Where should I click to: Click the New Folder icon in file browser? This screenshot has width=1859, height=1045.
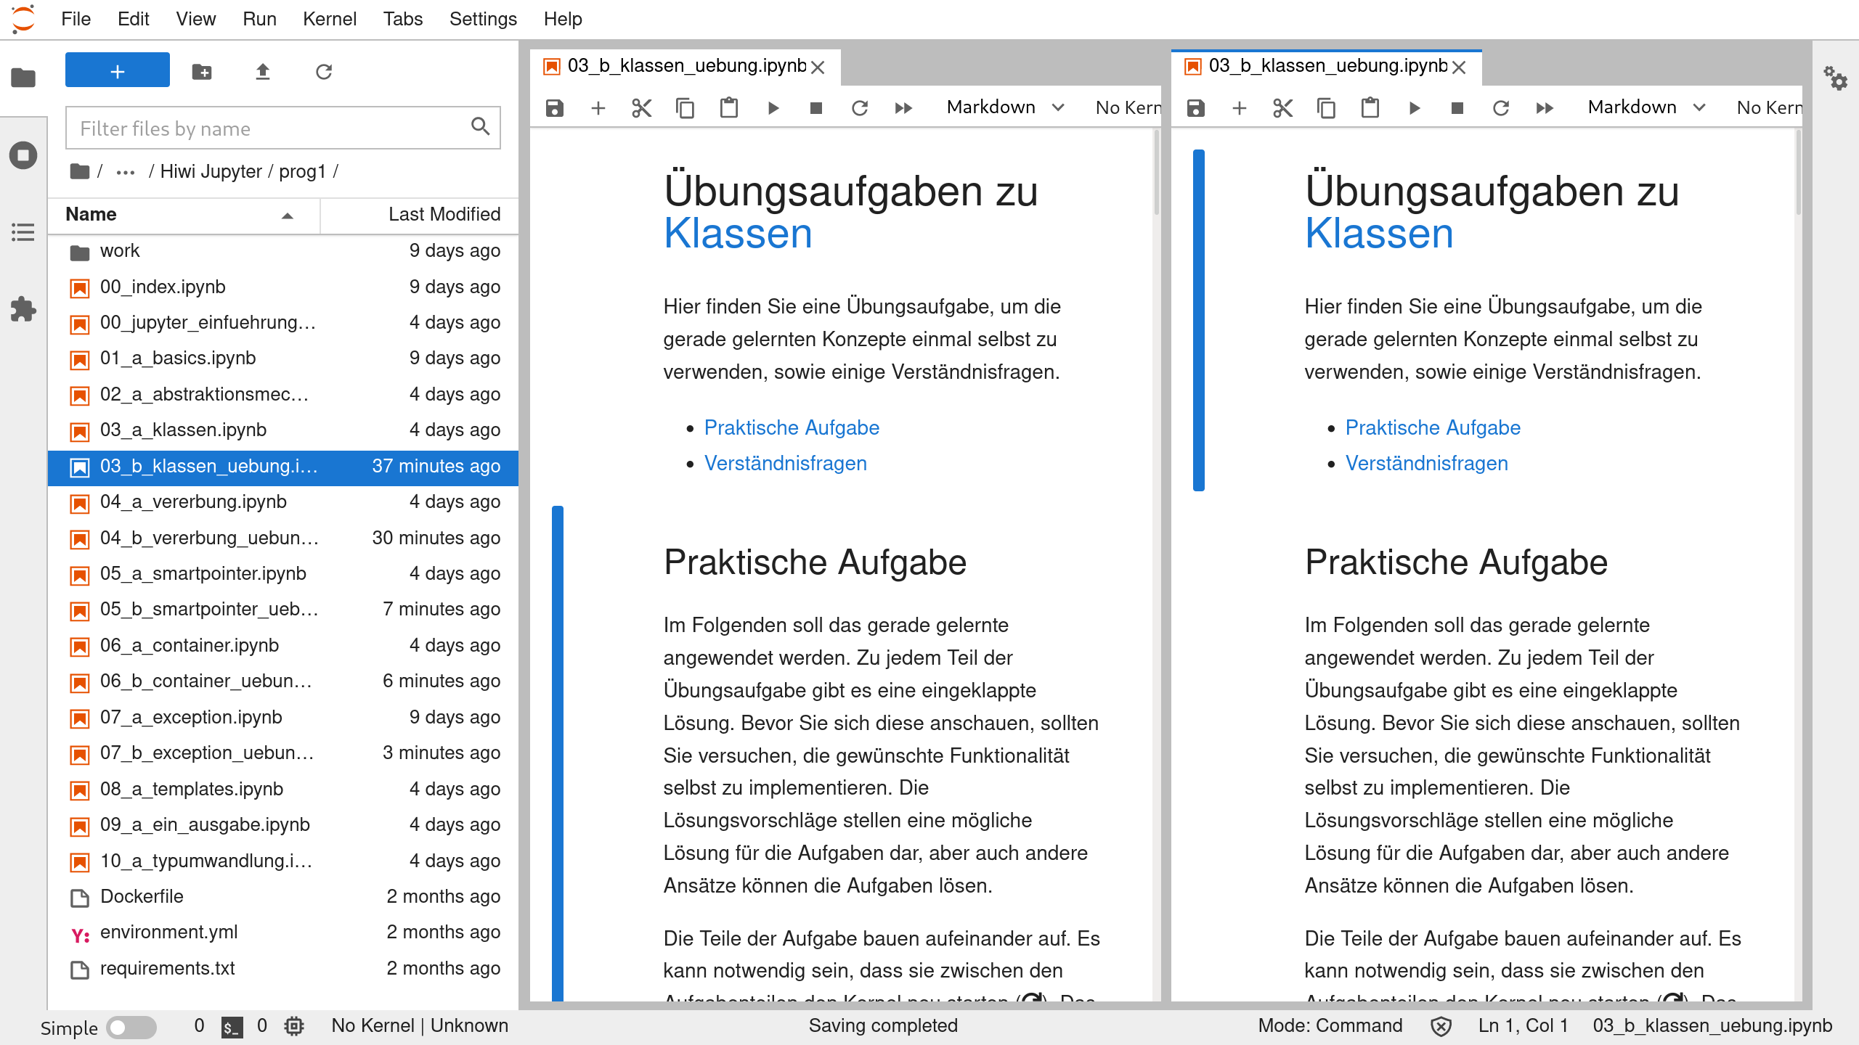pos(202,71)
